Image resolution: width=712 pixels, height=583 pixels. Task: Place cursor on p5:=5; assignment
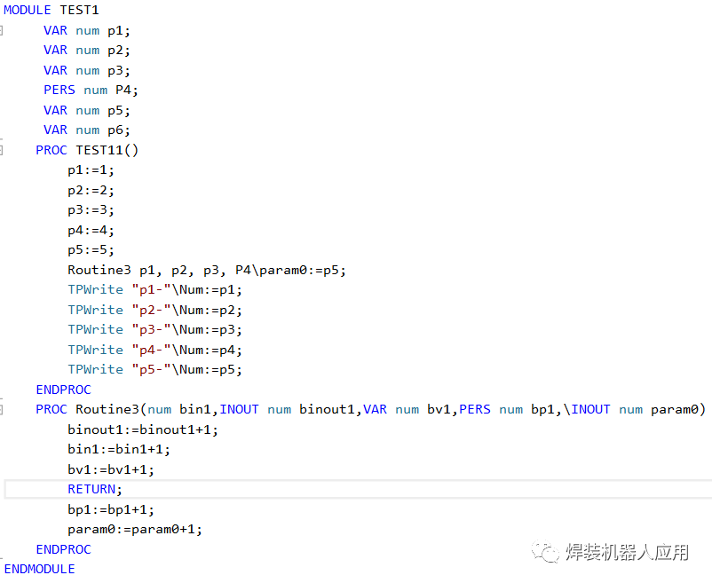tap(91, 250)
